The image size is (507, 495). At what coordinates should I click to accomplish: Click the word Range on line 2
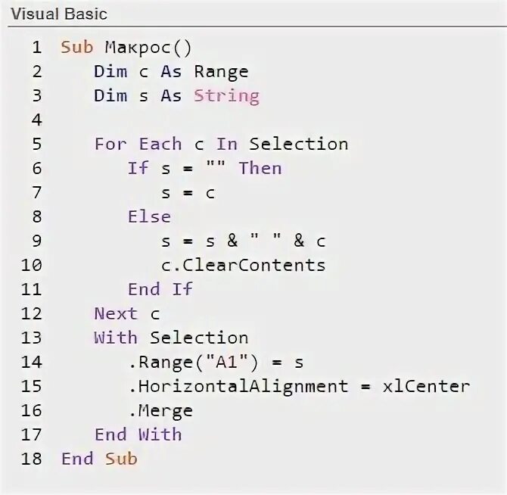[x=221, y=72]
